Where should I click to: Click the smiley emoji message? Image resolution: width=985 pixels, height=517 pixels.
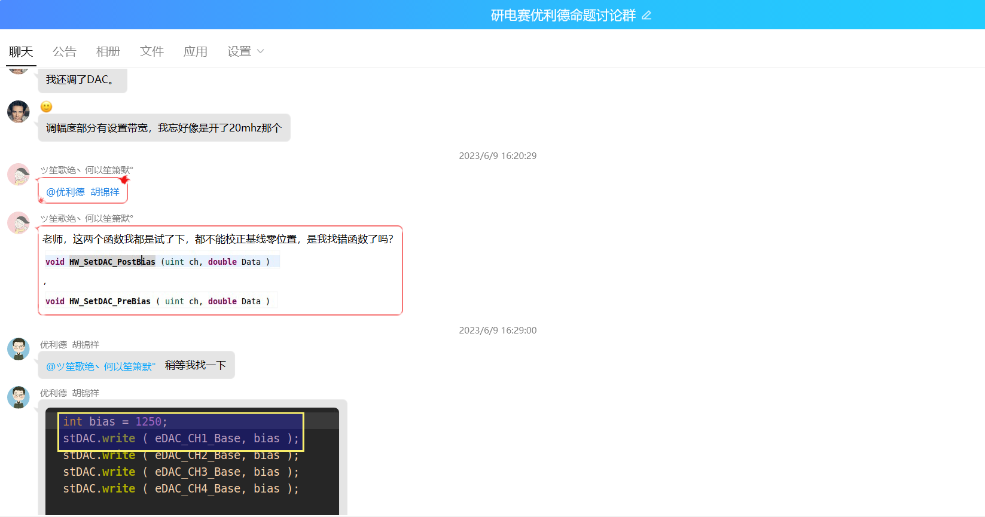[47, 106]
